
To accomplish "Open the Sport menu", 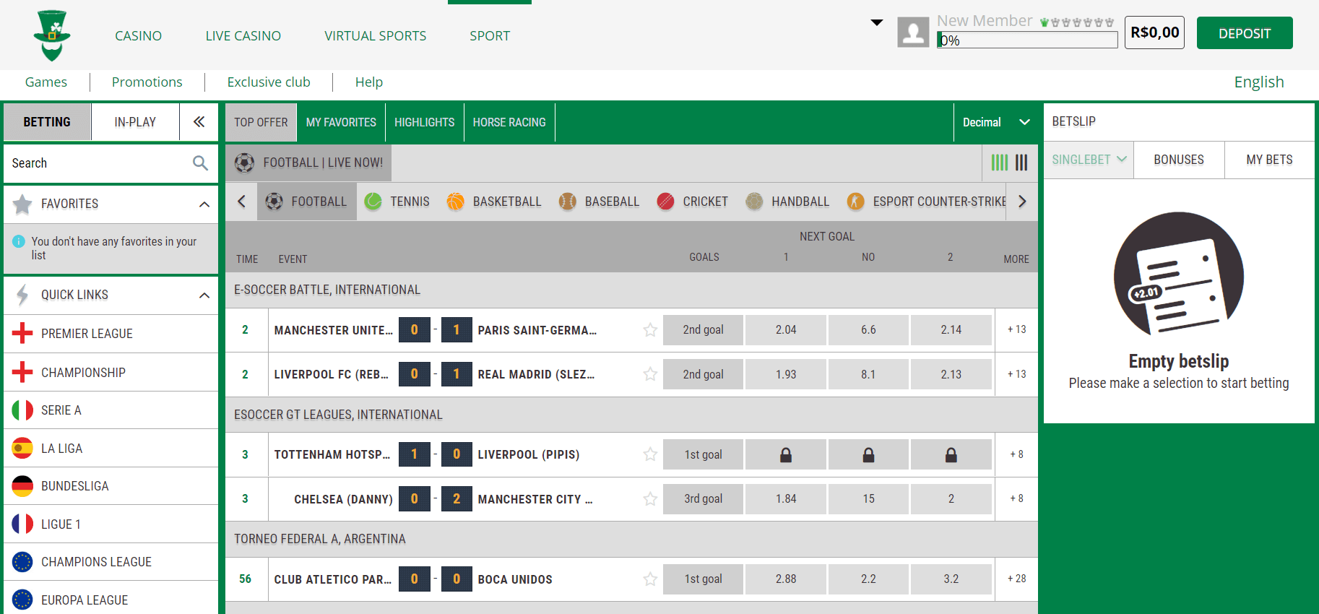I will tap(490, 36).
